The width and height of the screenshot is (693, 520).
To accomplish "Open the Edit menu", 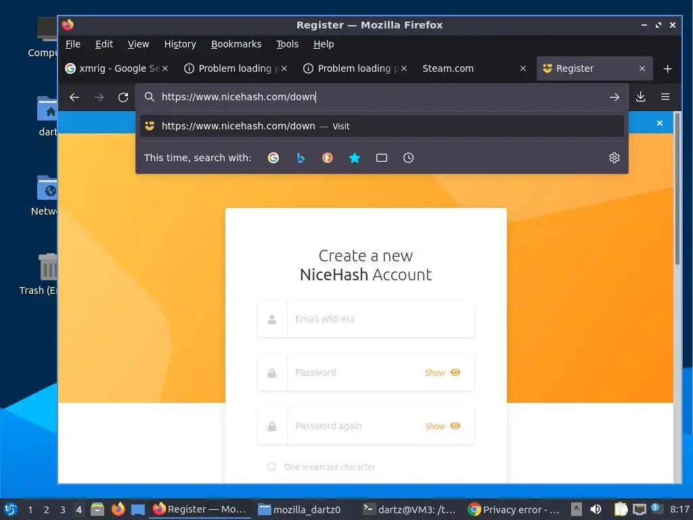I will pos(104,44).
